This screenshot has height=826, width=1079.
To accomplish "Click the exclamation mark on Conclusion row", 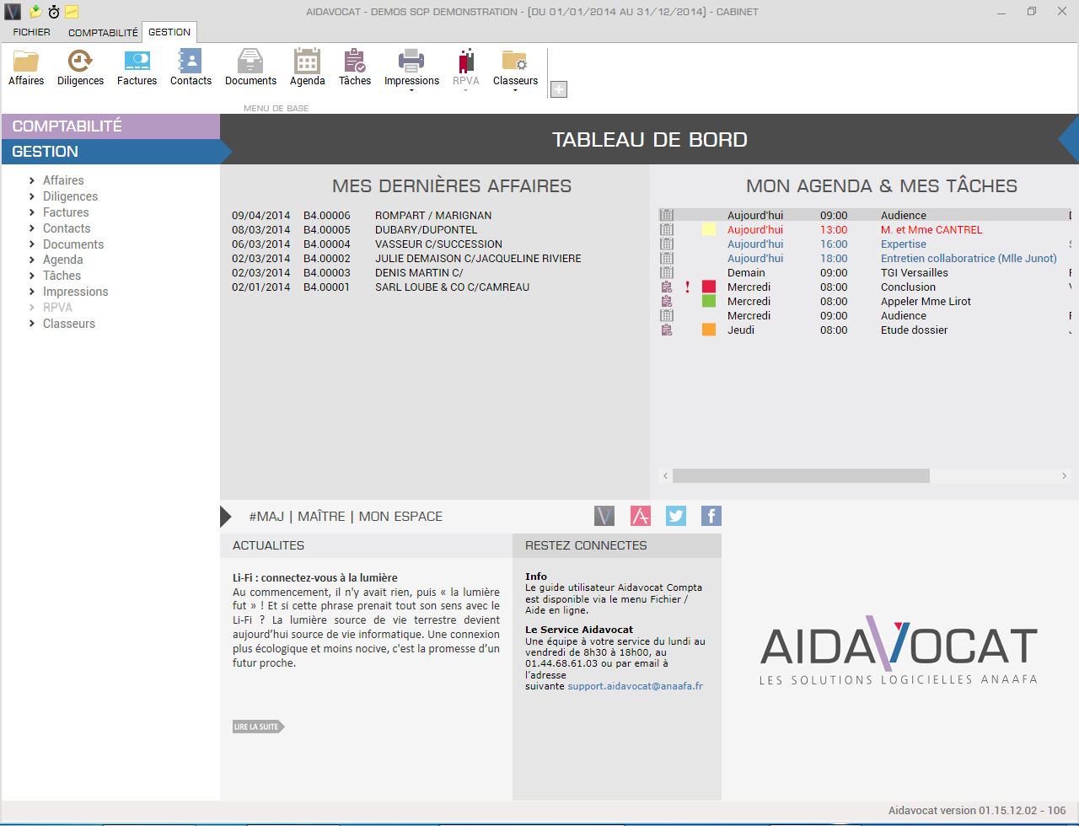I will pyautogui.click(x=687, y=287).
